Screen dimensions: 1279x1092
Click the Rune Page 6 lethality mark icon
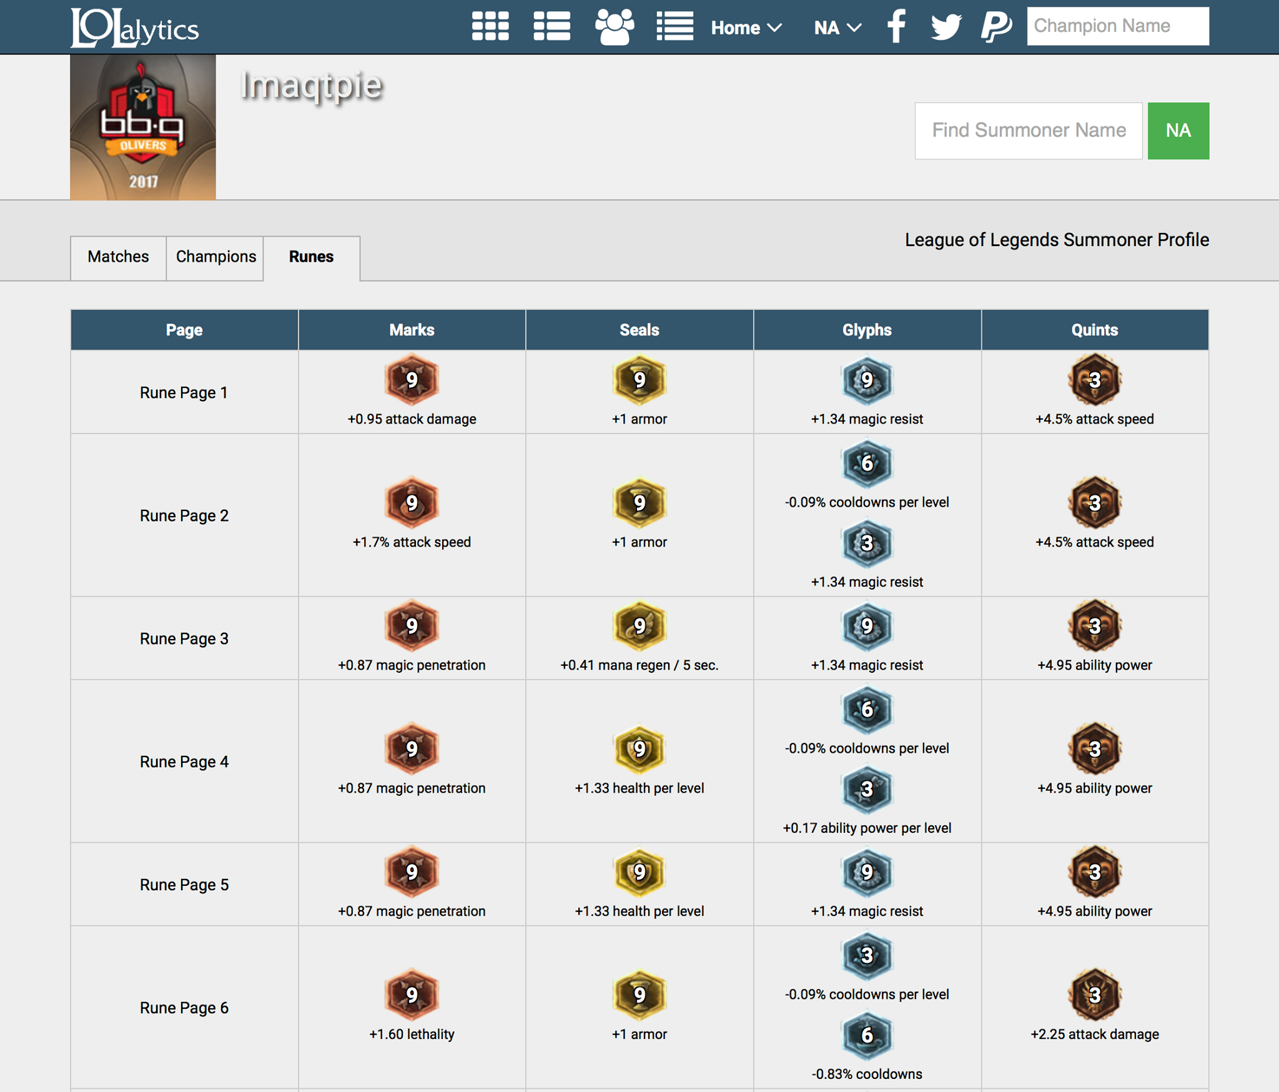click(412, 995)
